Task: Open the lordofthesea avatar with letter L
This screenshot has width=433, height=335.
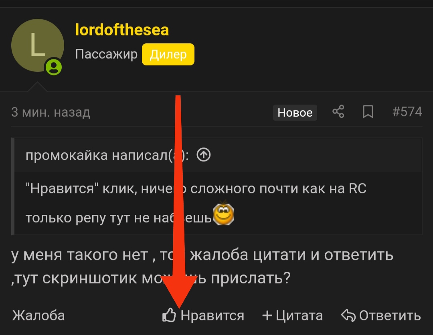Action: pos(38,45)
